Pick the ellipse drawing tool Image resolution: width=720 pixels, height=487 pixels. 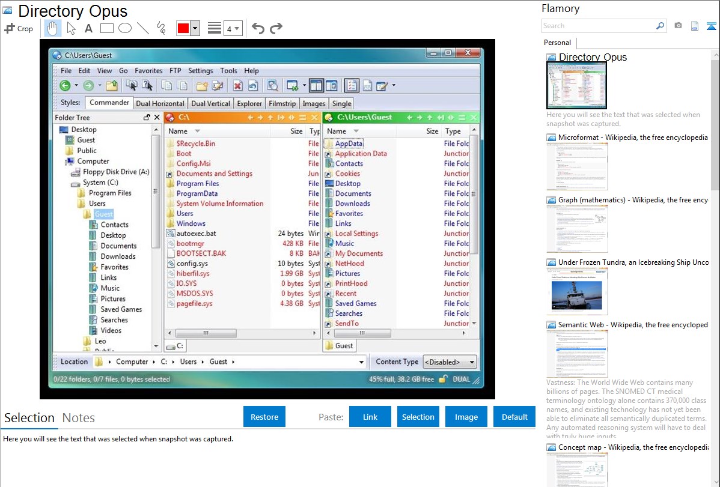click(125, 28)
